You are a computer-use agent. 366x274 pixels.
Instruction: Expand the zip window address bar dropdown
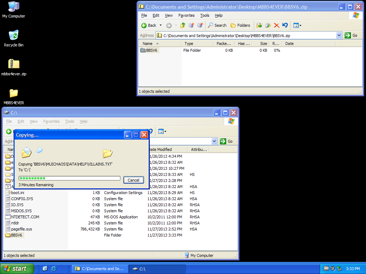click(x=339, y=35)
